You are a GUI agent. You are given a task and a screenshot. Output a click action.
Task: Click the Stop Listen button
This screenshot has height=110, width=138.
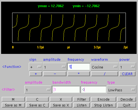click(103, 105)
